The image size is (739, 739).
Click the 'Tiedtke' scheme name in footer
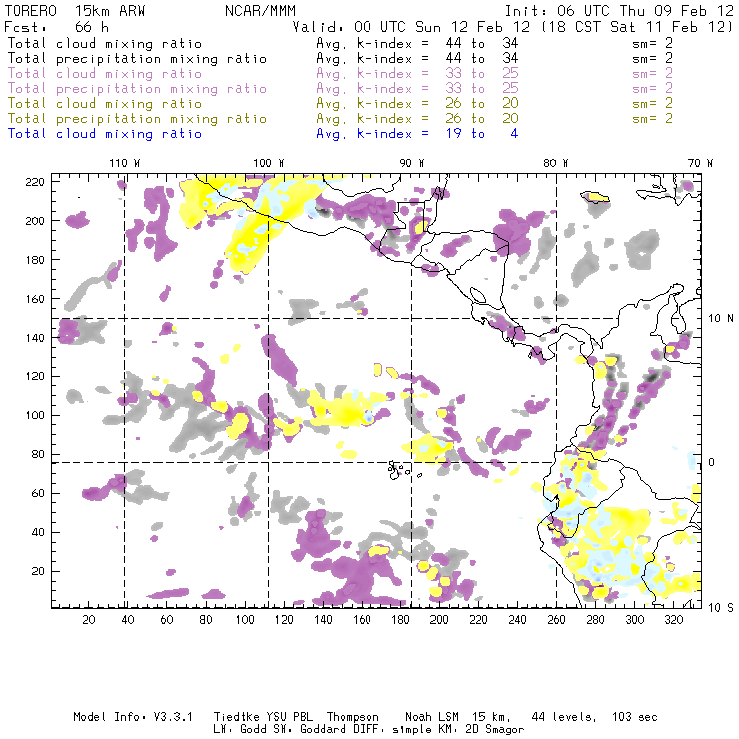(x=237, y=717)
